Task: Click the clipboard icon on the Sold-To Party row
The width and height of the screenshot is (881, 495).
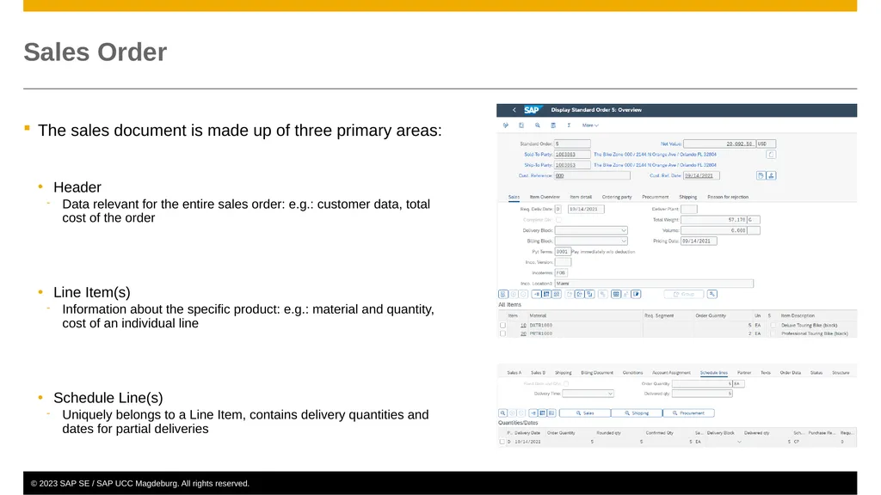Action: click(x=771, y=155)
